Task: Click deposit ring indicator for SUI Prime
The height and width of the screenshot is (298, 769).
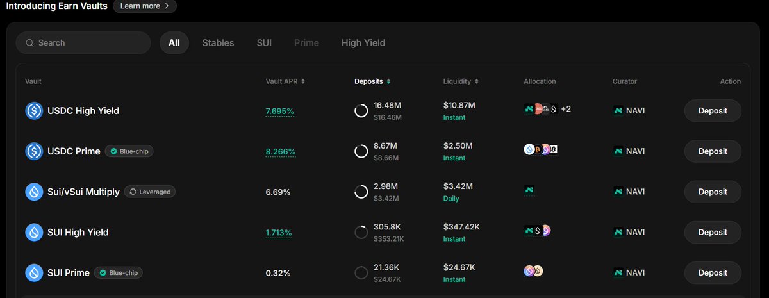Action: (361, 272)
